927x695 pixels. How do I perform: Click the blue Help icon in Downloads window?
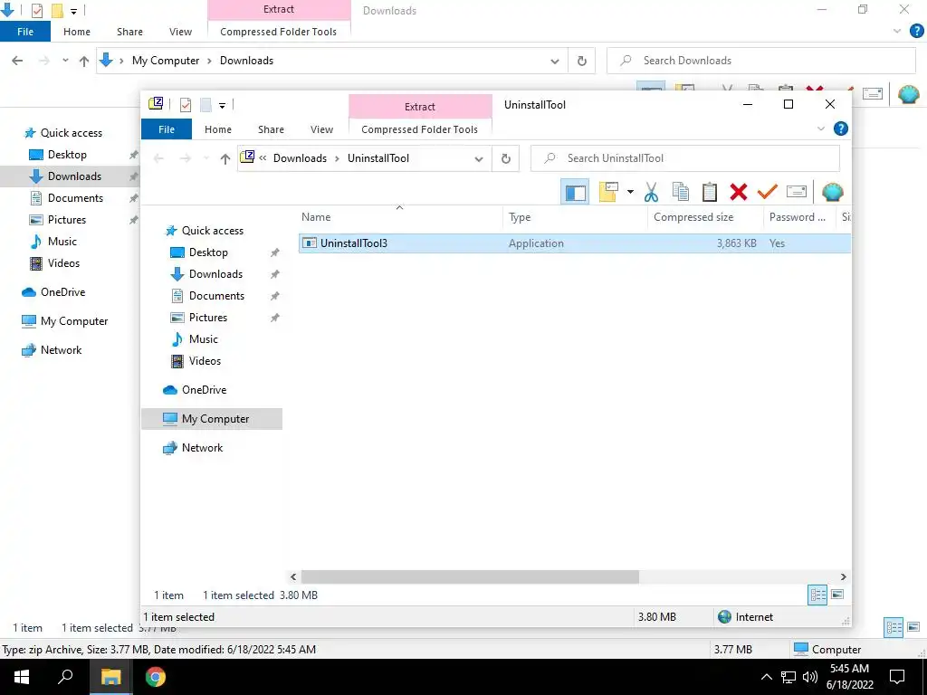click(x=916, y=32)
